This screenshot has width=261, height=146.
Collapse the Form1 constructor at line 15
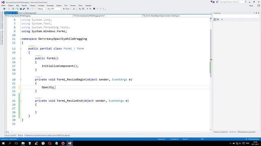point(21,58)
